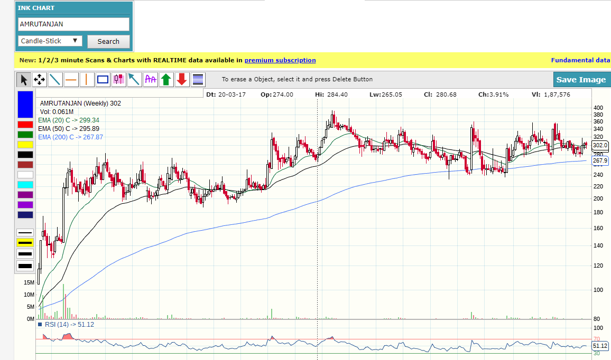Choose the cyan color swatch
Viewport: 611px width, 360px height.
coord(25,185)
